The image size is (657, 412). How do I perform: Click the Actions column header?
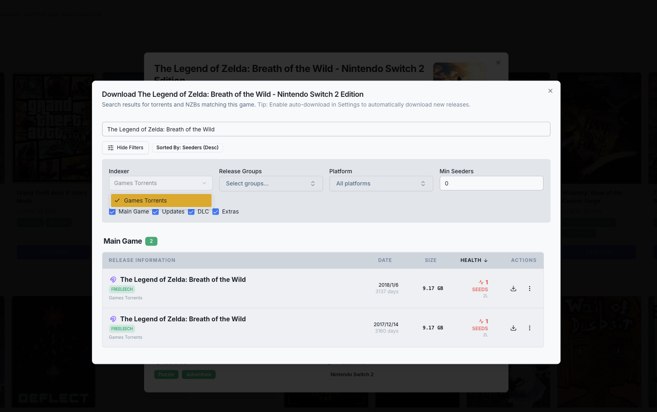pos(524,260)
